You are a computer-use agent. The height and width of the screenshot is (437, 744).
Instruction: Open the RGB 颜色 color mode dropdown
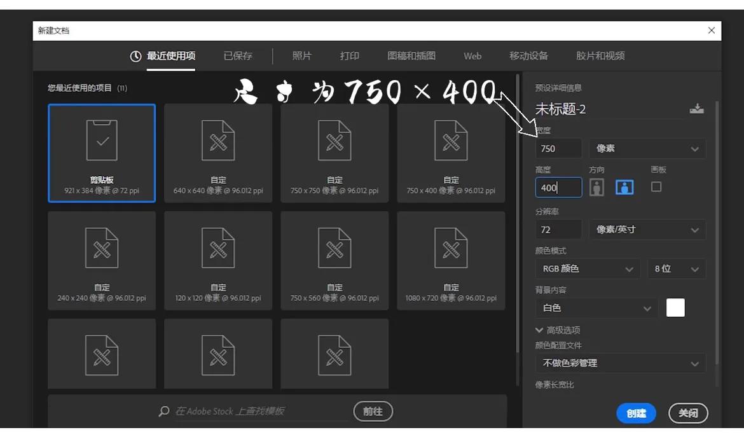[587, 268]
